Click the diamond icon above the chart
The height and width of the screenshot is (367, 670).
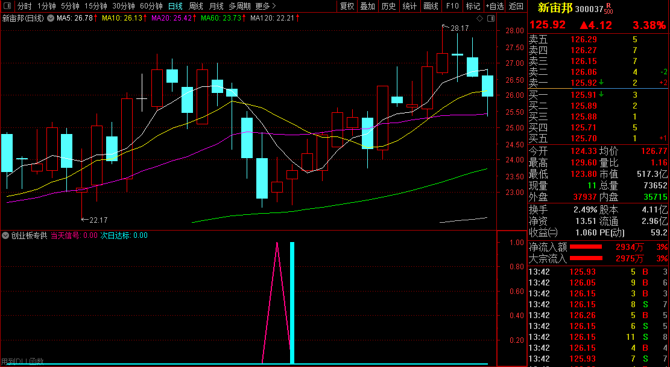(x=479, y=19)
